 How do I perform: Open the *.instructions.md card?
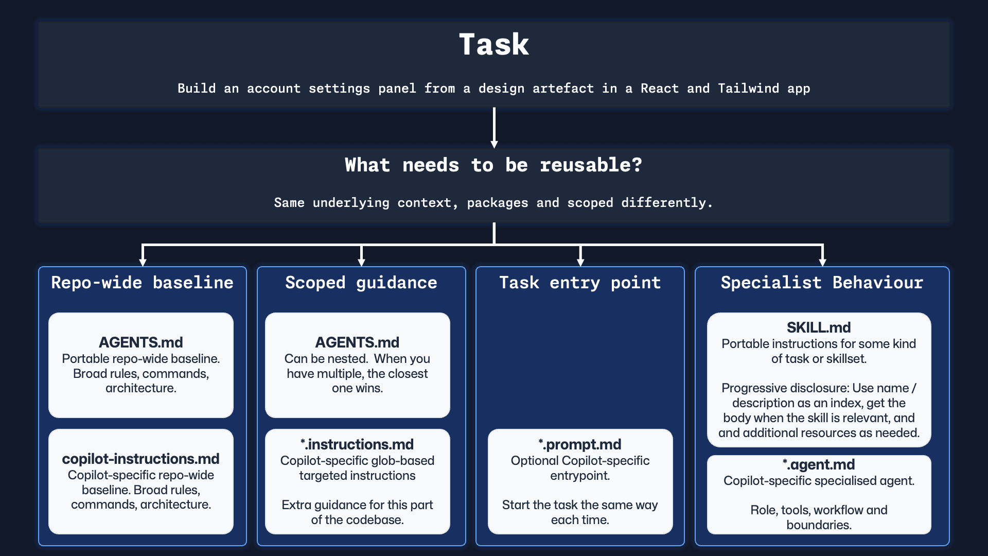pos(357,482)
